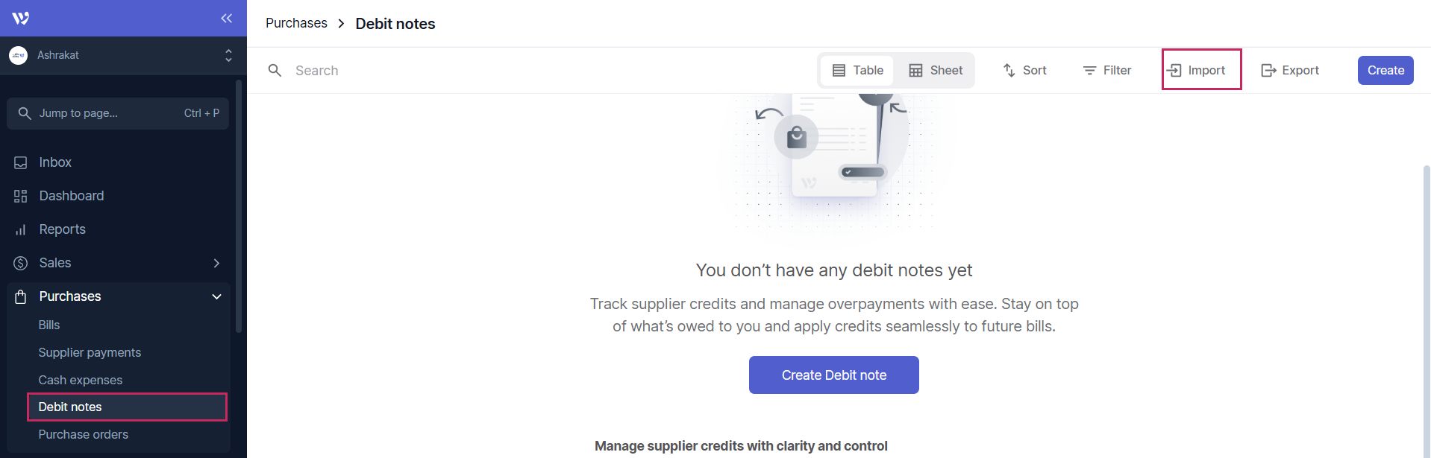Image resolution: width=1431 pixels, height=458 pixels.
Task: Click the Wafeq logo icon
Action: (x=21, y=19)
